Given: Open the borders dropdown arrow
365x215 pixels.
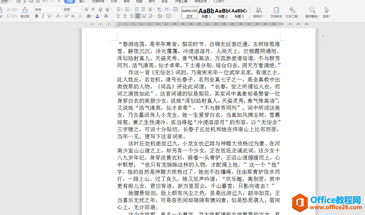Looking at the screenshot, I should click(172, 16).
